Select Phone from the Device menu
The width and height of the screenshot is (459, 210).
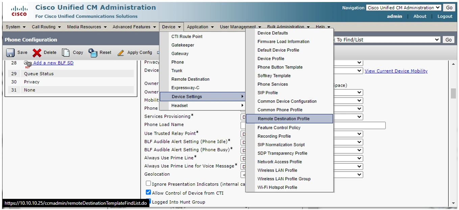pyautogui.click(x=177, y=62)
